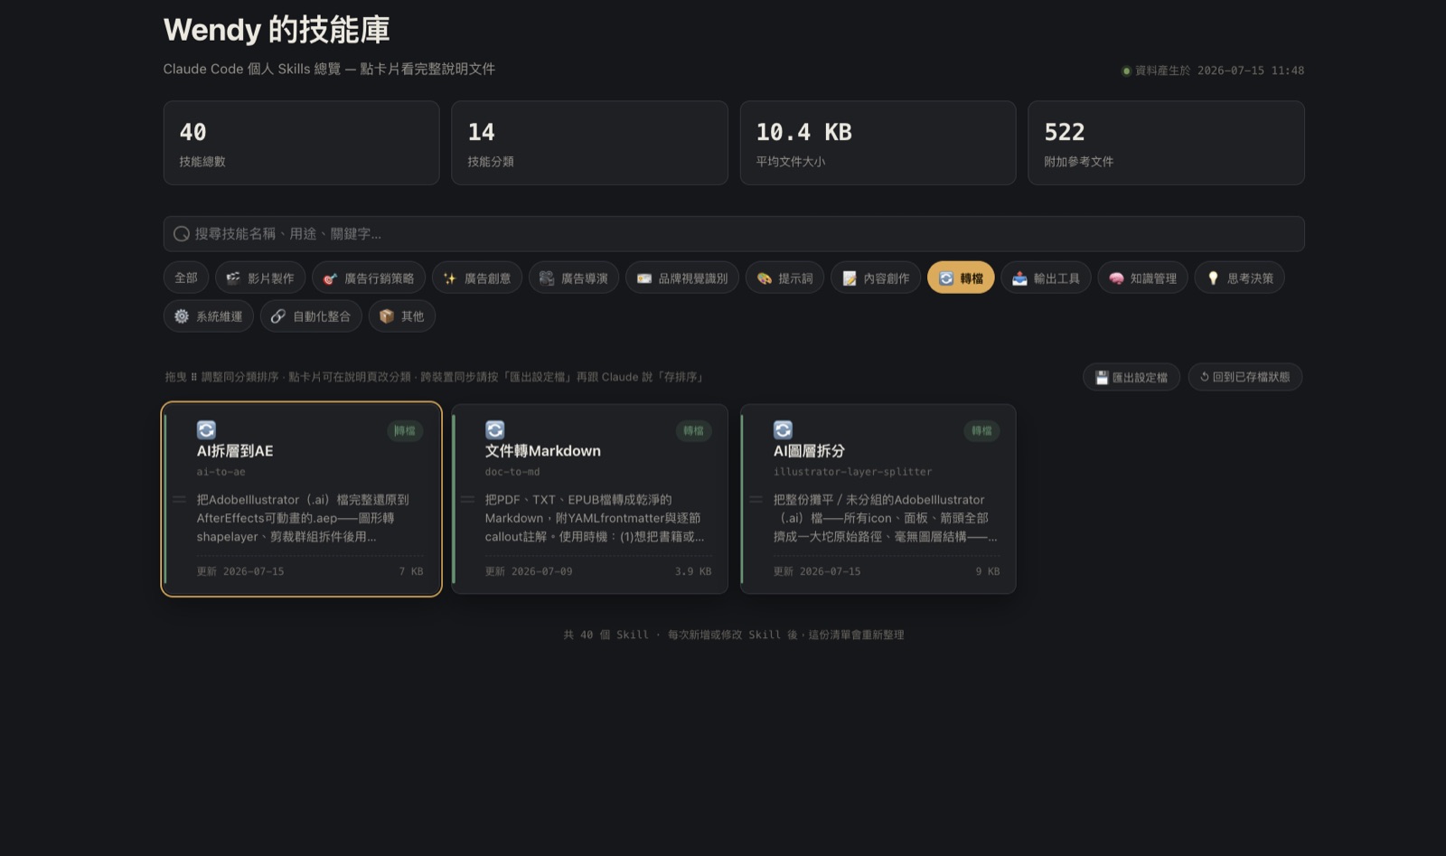This screenshot has height=856, width=1446.
Task: Click the drag handle on AI圖層拆分 card
Action: pos(756,499)
